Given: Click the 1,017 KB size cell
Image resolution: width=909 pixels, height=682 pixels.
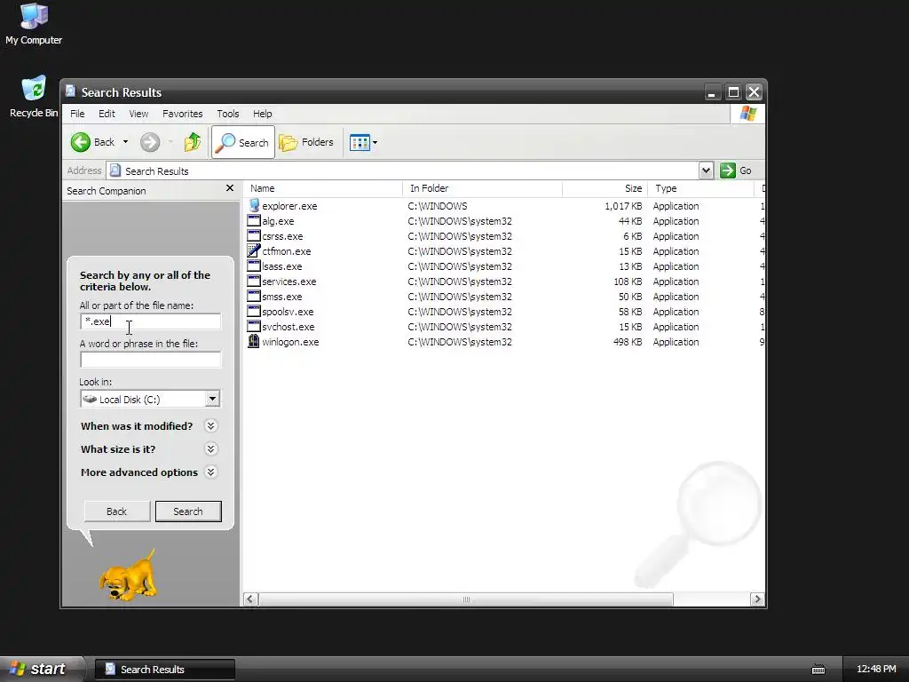Looking at the screenshot, I should [623, 206].
